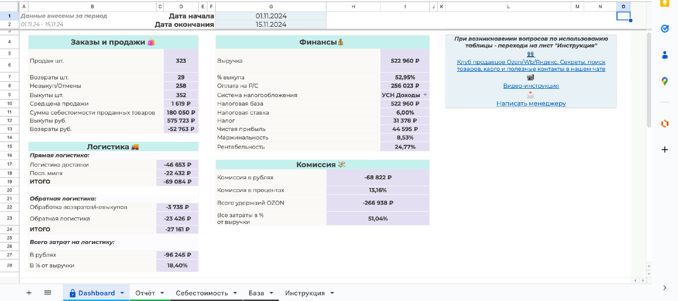Select column header L
Screen dimensions: 678x301
pos(508,6)
